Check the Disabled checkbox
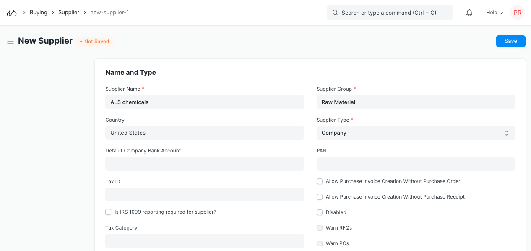This screenshot has height=251, width=531. (320, 212)
